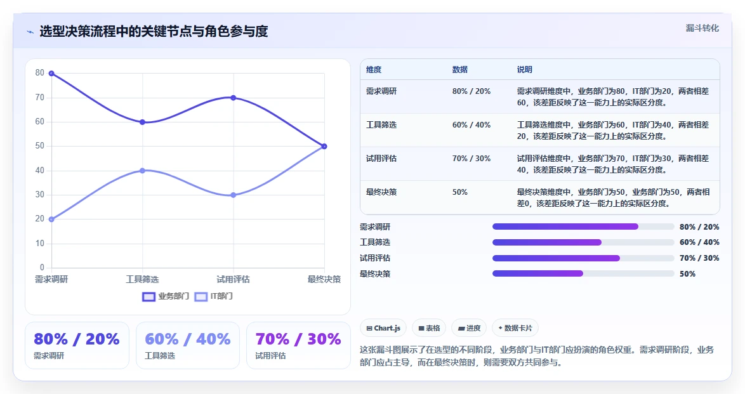The width and height of the screenshot is (745, 394).
Task: Click the 数据卡片 star icon
Action: click(500, 328)
